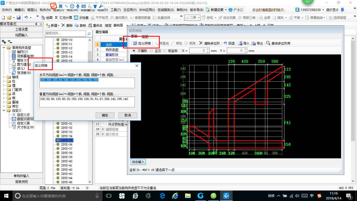Increase the X offset value stepper

208,49
